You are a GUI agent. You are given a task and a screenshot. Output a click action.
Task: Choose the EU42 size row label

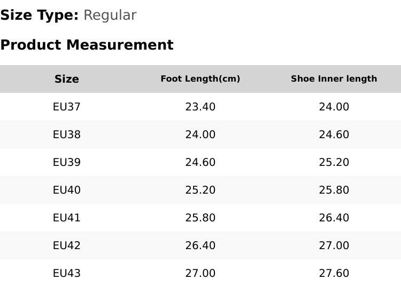[x=67, y=245]
